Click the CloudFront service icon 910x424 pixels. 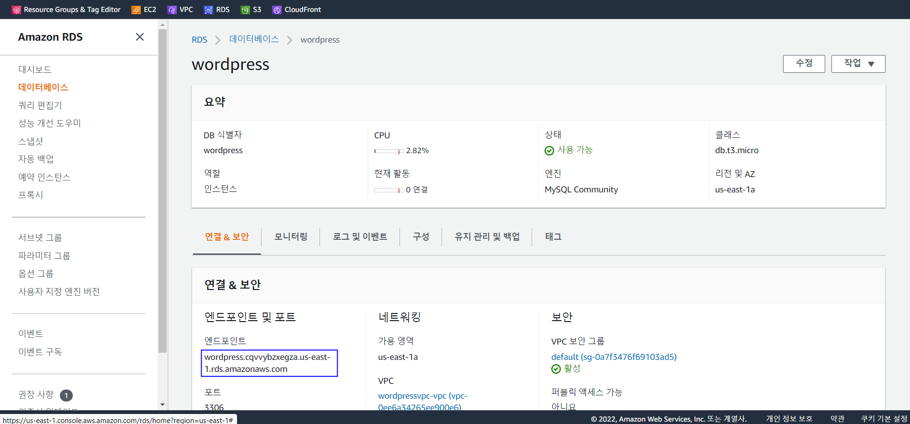pyautogui.click(x=277, y=10)
